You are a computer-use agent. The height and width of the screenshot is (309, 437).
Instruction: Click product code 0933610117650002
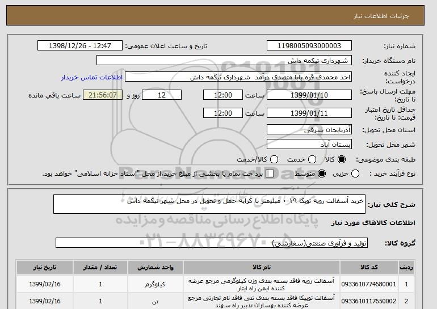(x=369, y=301)
